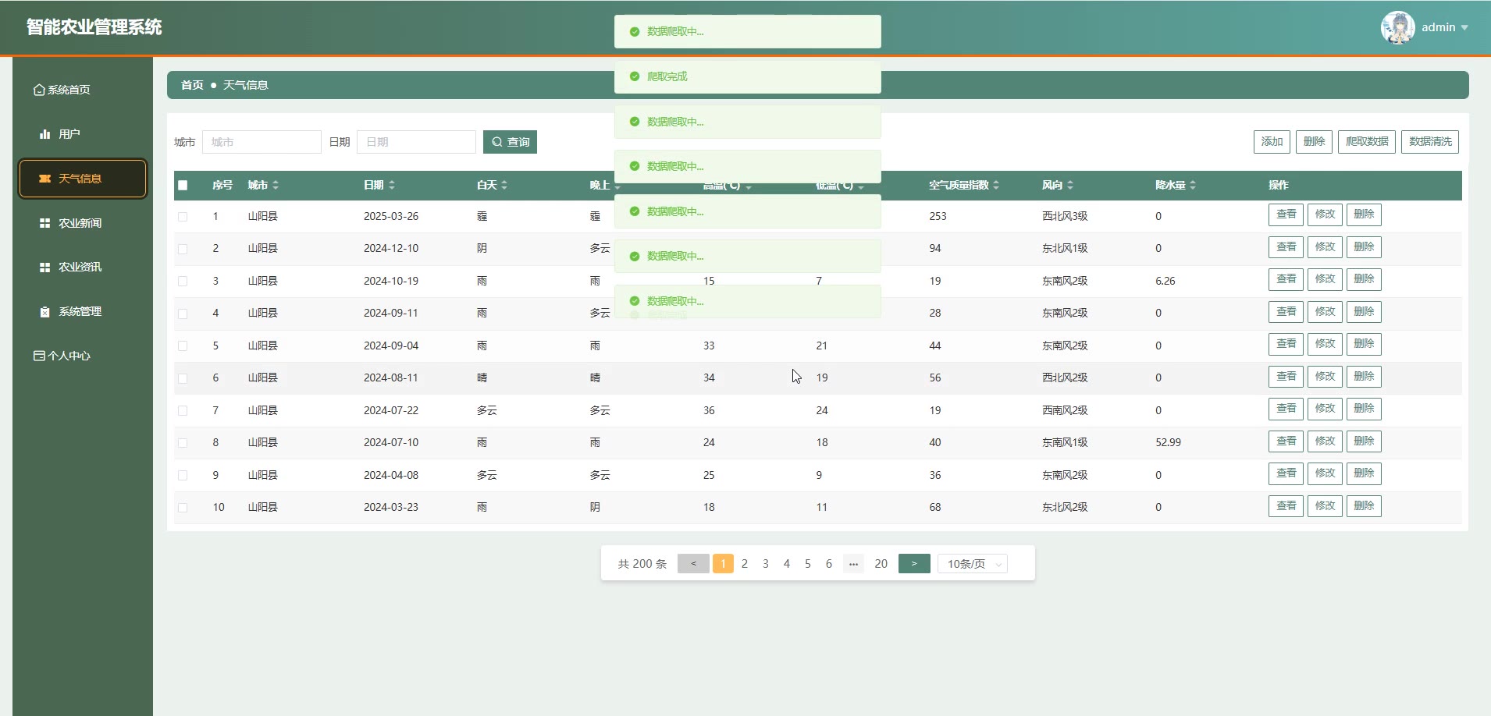Click the card icon beside 个人中心
The image size is (1491, 716).
(x=39, y=356)
